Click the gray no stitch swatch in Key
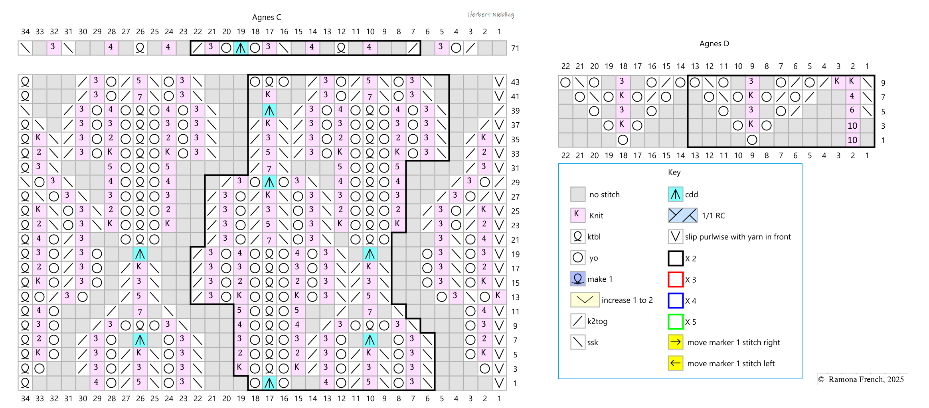Viewport: 929px width, 408px height. 577,194
